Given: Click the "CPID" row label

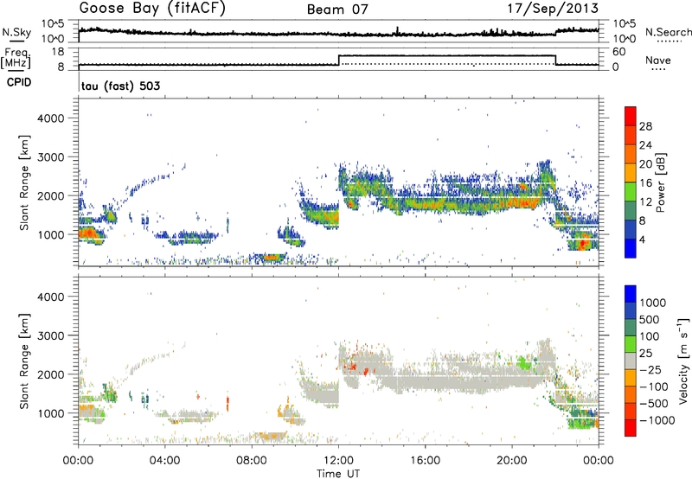Looking at the screenshot, I should (x=19, y=82).
